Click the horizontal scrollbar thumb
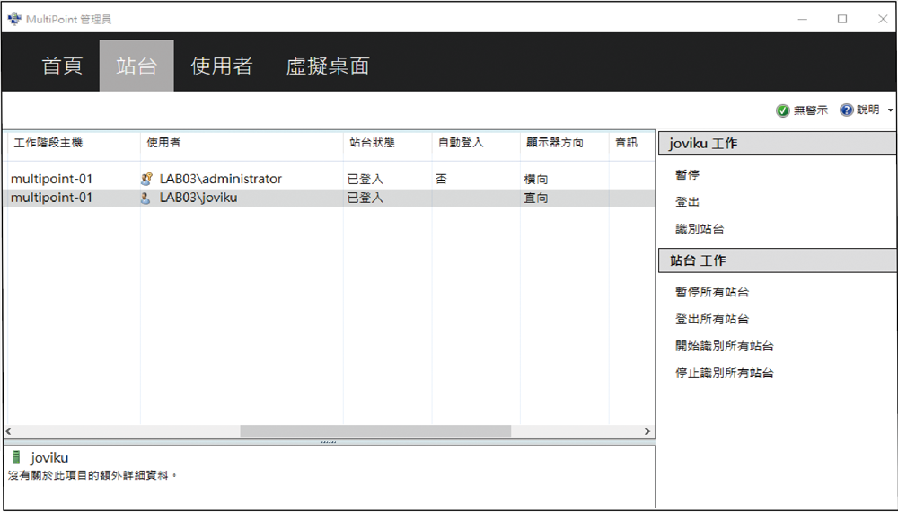Screen dimensions: 898x512 click(x=375, y=431)
